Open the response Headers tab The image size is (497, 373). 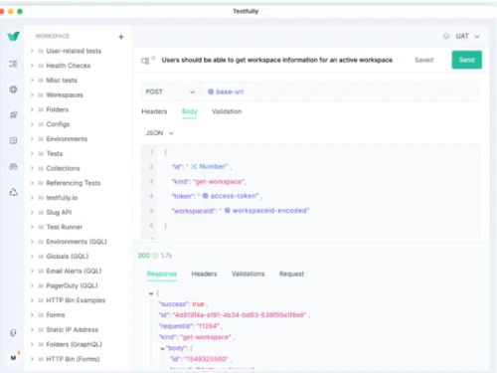click(204, 274)
